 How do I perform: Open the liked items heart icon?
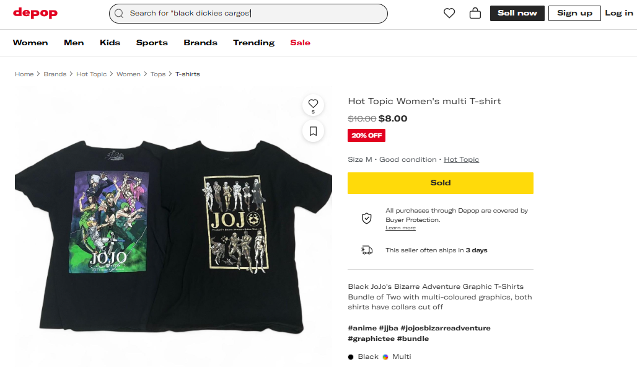(449, 13)
